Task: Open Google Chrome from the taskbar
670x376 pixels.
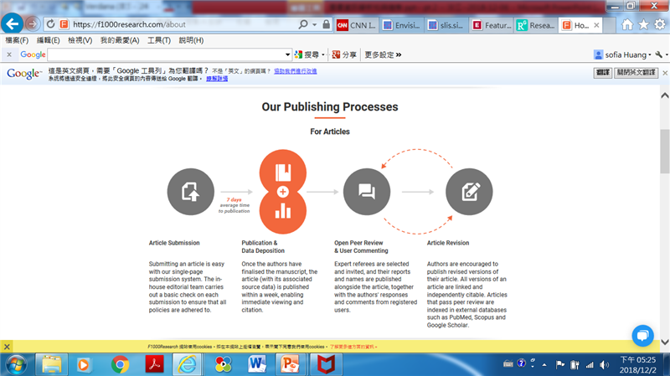Action: [x=120, y=364]
